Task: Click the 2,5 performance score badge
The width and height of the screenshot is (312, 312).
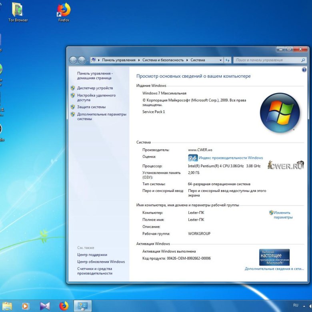Action: click(193, 158)
